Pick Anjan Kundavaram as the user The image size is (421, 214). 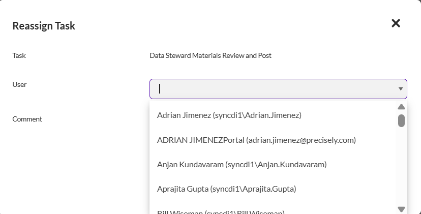(242, 164)
